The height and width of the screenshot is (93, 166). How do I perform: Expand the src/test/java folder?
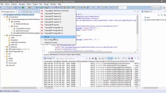point(4,47)
